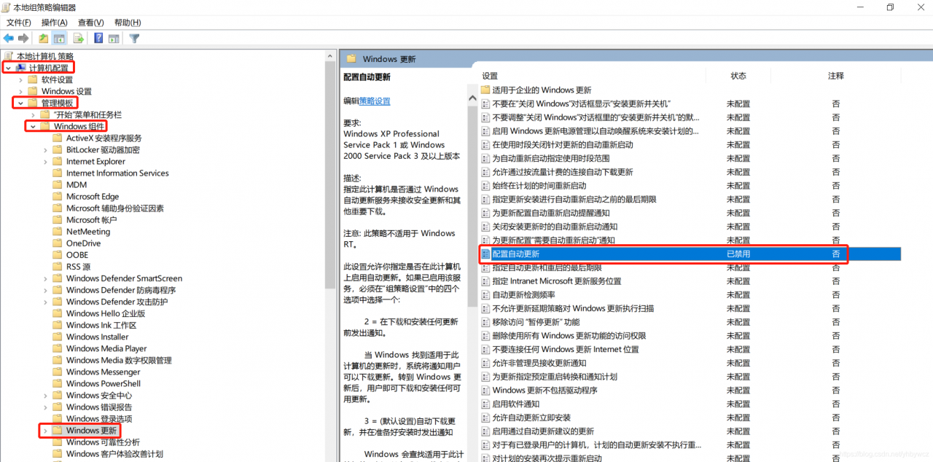Image resolution: width=933 pixels, height=462 pixels.
Task: Click the policy icon beside 自动更新检测频率
Action: 485,295
